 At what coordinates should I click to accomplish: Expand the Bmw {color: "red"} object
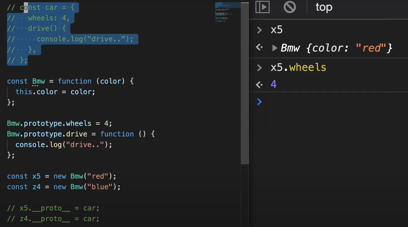(275, 48)
